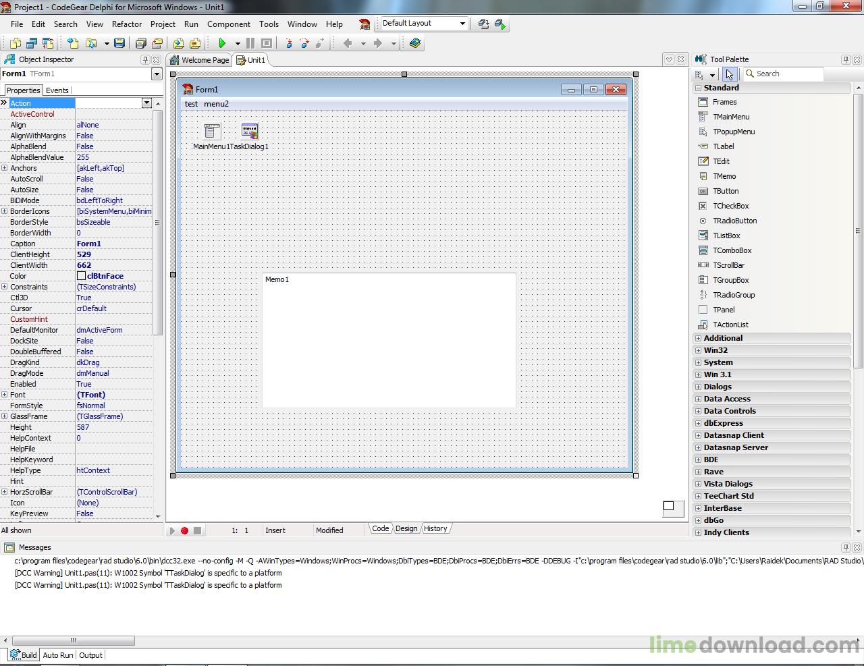Select TButton in the Tool Palette
864x666 pixels.
point(726,191)
